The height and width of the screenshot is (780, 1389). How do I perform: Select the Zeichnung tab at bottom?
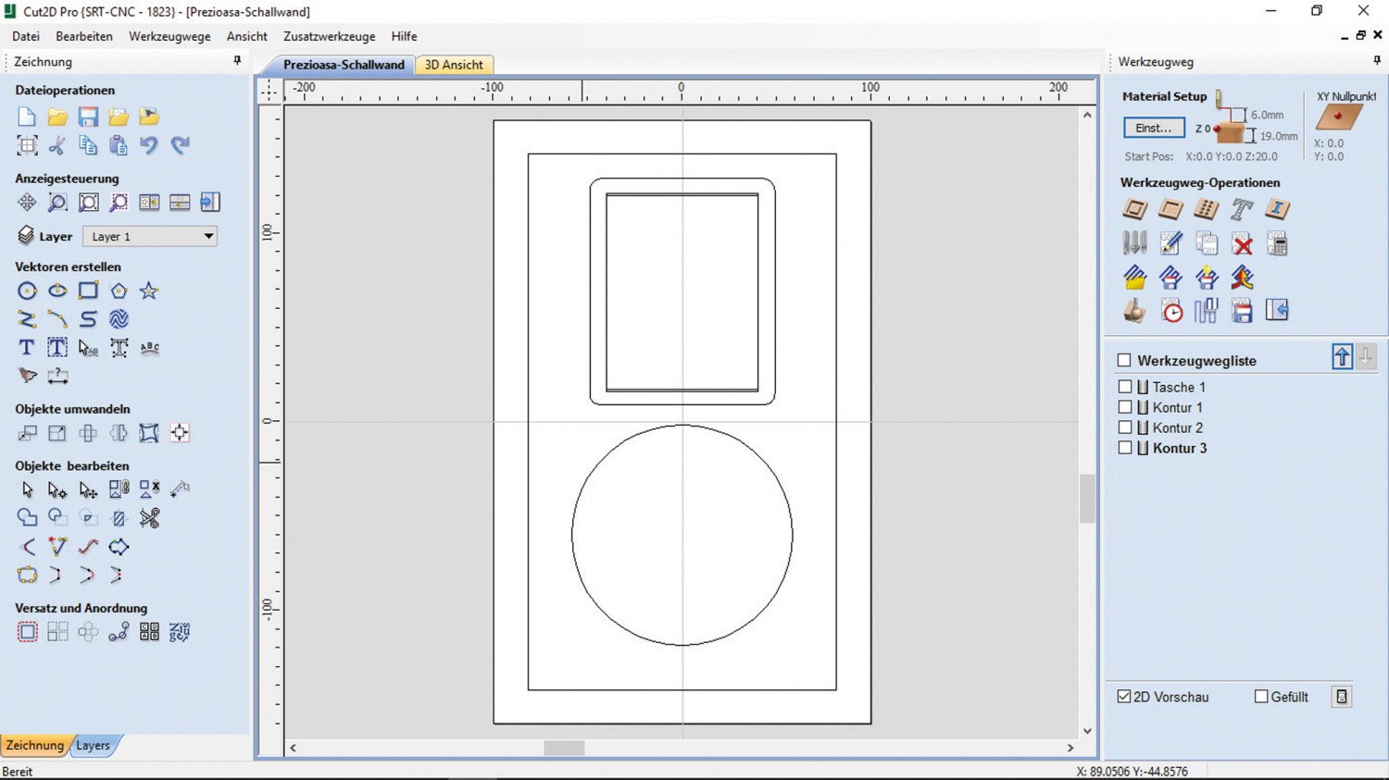[35, 745]
